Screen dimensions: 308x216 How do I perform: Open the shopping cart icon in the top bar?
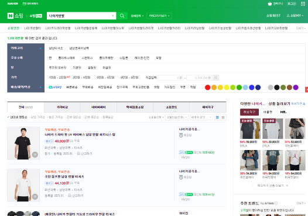[x=270, y=4]
